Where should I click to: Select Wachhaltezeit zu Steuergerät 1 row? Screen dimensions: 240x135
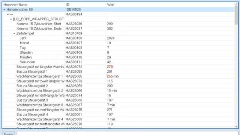(x=118, y=76)
